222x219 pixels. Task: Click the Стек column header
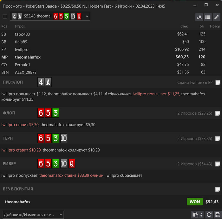184,26
